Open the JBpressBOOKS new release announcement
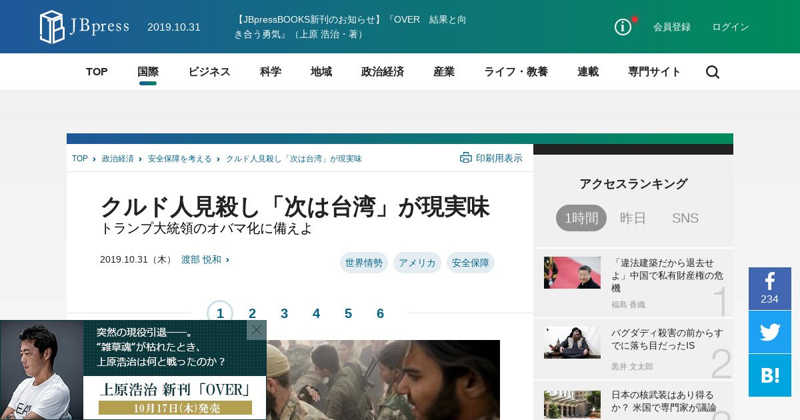The image size is (800, 420). pyautogui.click(x=350, y=27)
